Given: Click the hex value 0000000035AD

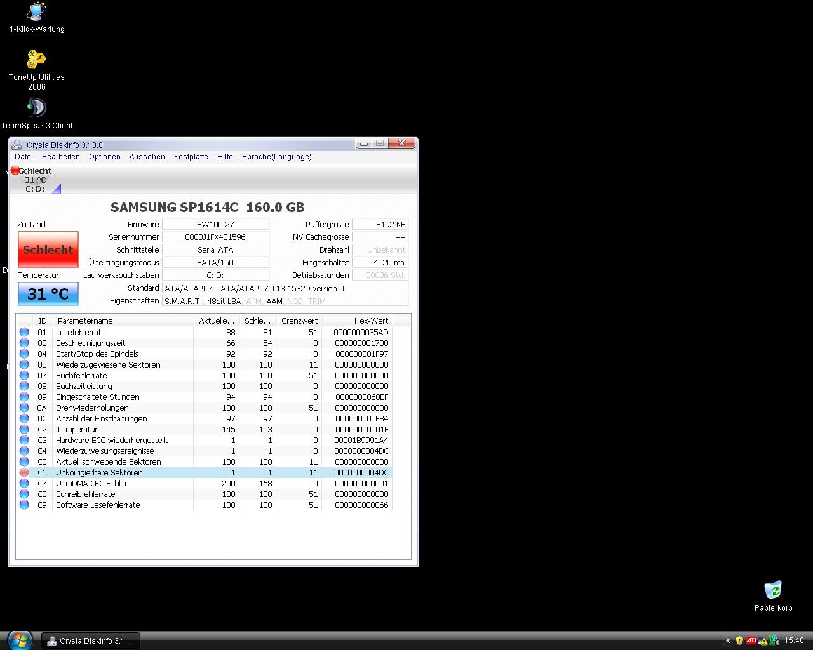Looking at the screenshot, I should click(361, 332).
